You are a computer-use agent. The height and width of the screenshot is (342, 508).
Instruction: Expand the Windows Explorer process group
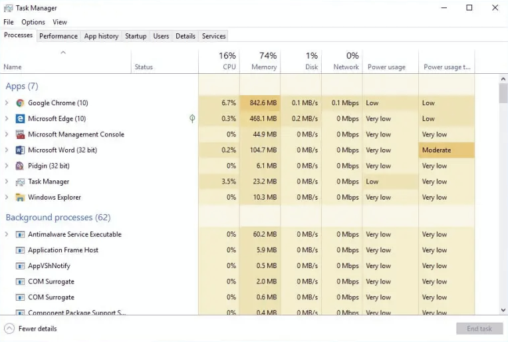click(x=7, y=197)
